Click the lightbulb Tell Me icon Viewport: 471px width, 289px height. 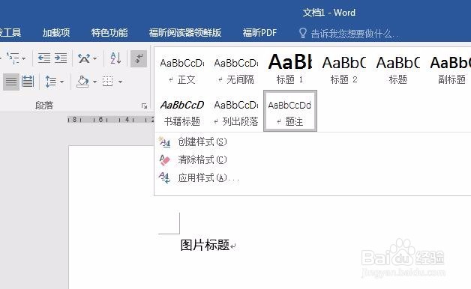(303, 33)
